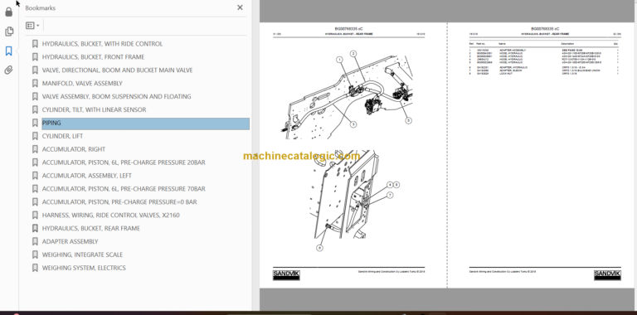
Task: Toggle the Bookmarks panel icon in sidebar
Action: click(x=8, y=51)
